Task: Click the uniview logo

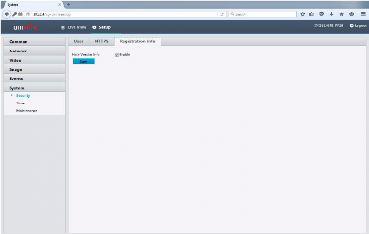Action: click(x=25, y=27)
